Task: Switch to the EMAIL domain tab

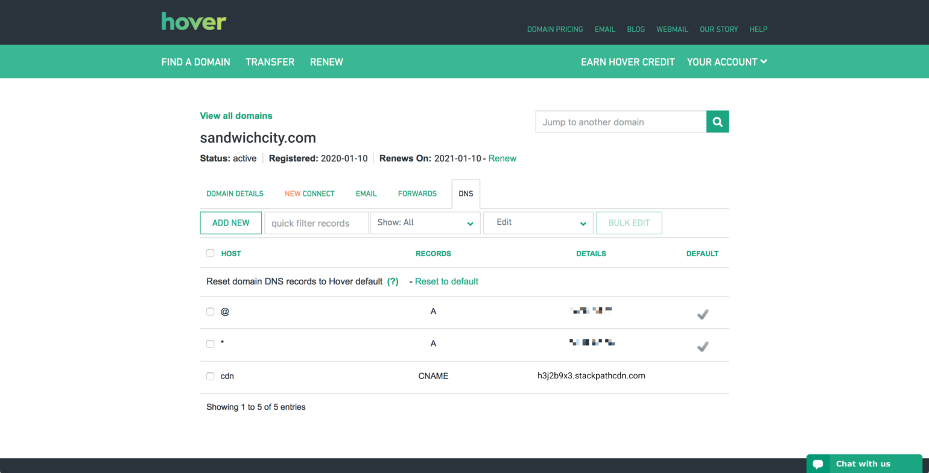Action: click(366, 193)
